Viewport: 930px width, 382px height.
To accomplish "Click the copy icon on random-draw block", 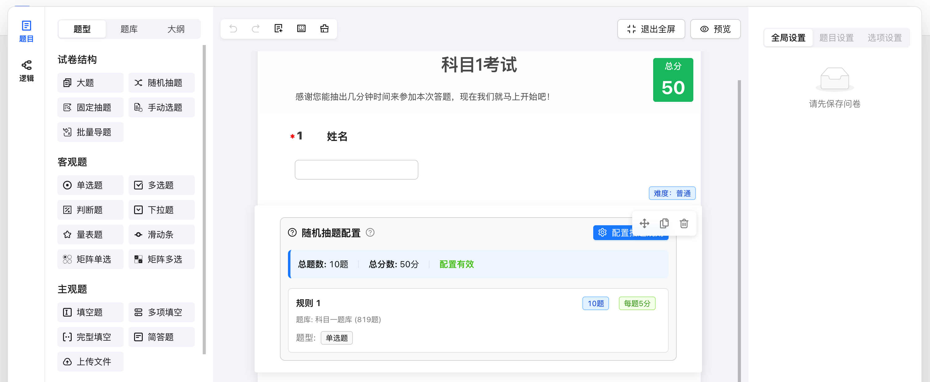I will click(664, 223).
